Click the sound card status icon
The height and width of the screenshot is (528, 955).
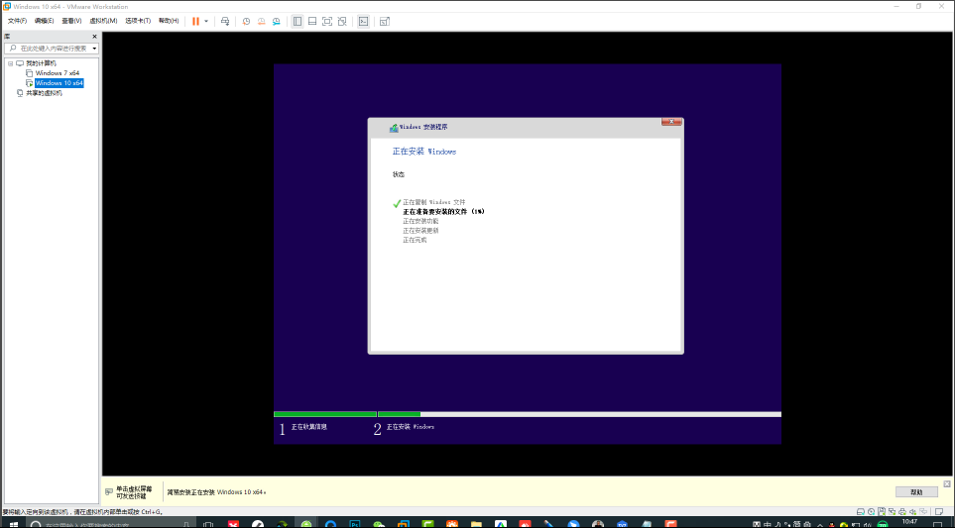pos(913,511)
